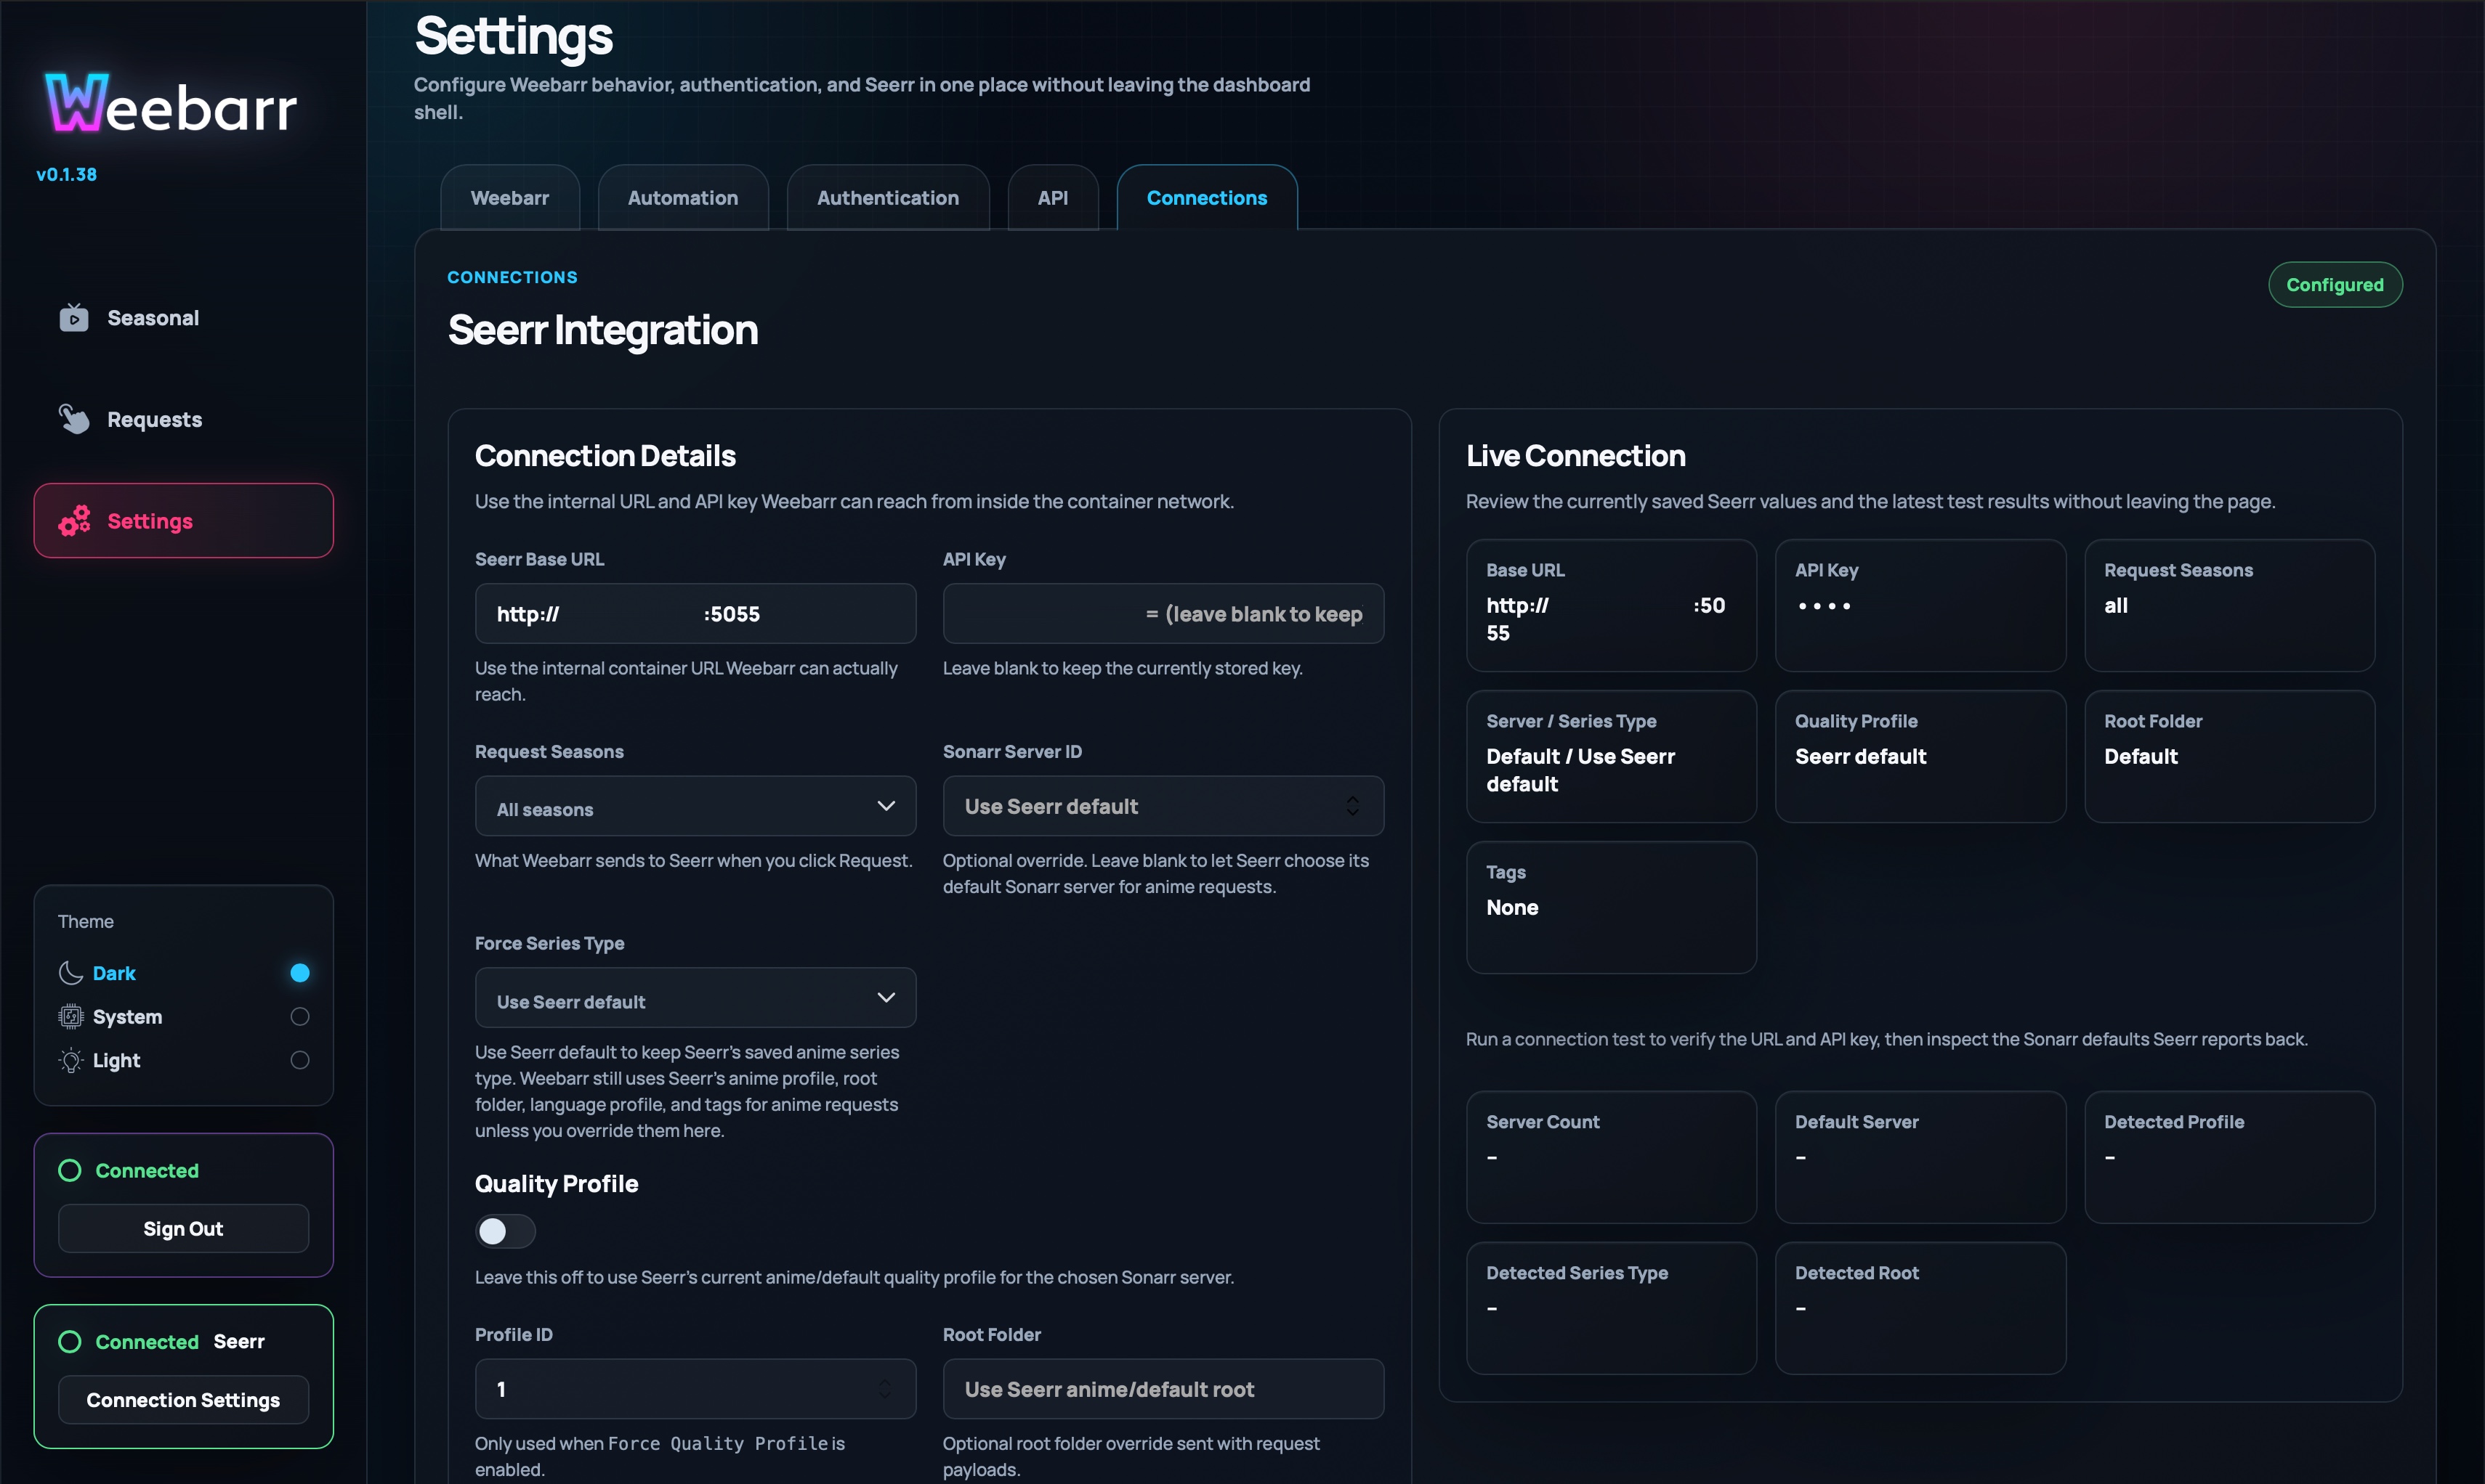Select the Light theme radio button
2485x1484 pixels.
tap(299, 1060)
